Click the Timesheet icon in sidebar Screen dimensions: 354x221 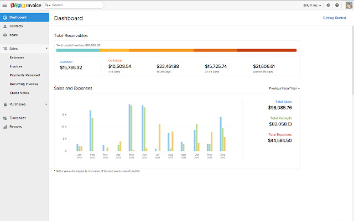tap(5, 118)
